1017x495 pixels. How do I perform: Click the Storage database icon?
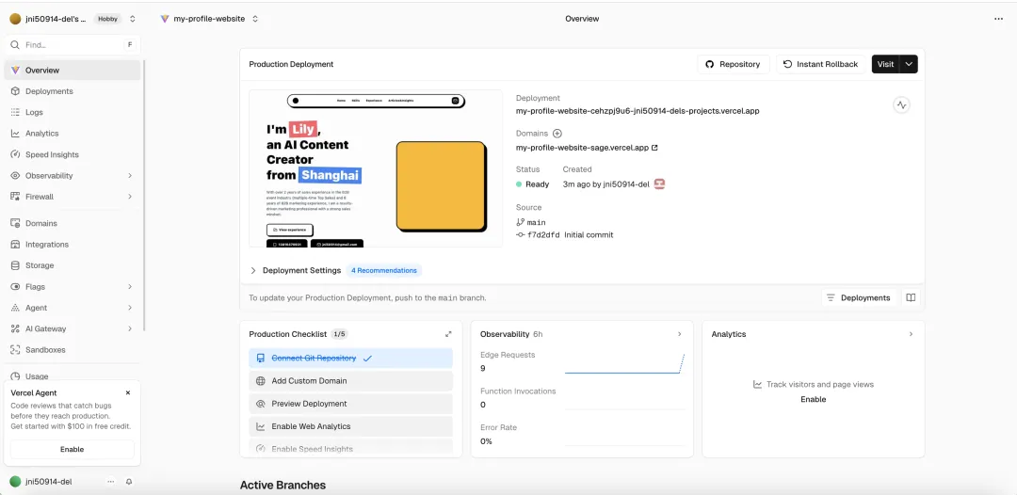15,265
